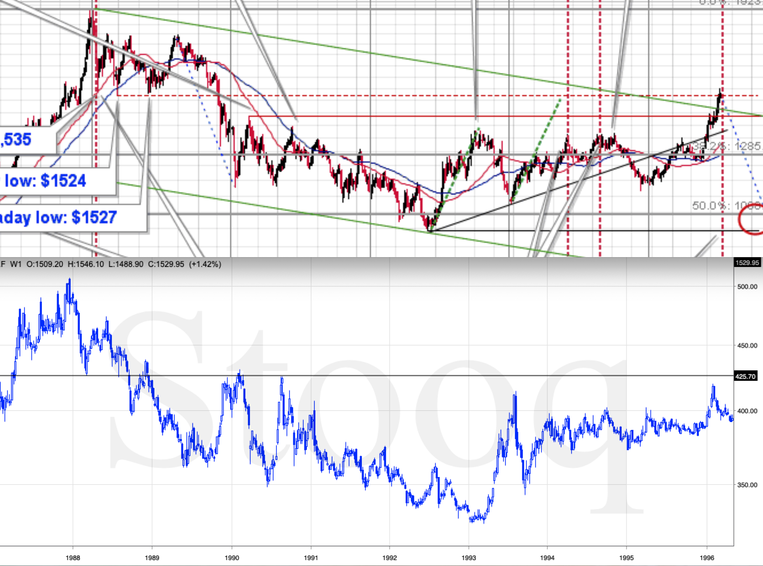Click the 500.00 price axis label
This screenshot has width=763, height=566.
pyautogui.click(x=747, y=286)
